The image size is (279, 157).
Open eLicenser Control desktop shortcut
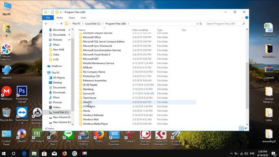tap(176, 138)
